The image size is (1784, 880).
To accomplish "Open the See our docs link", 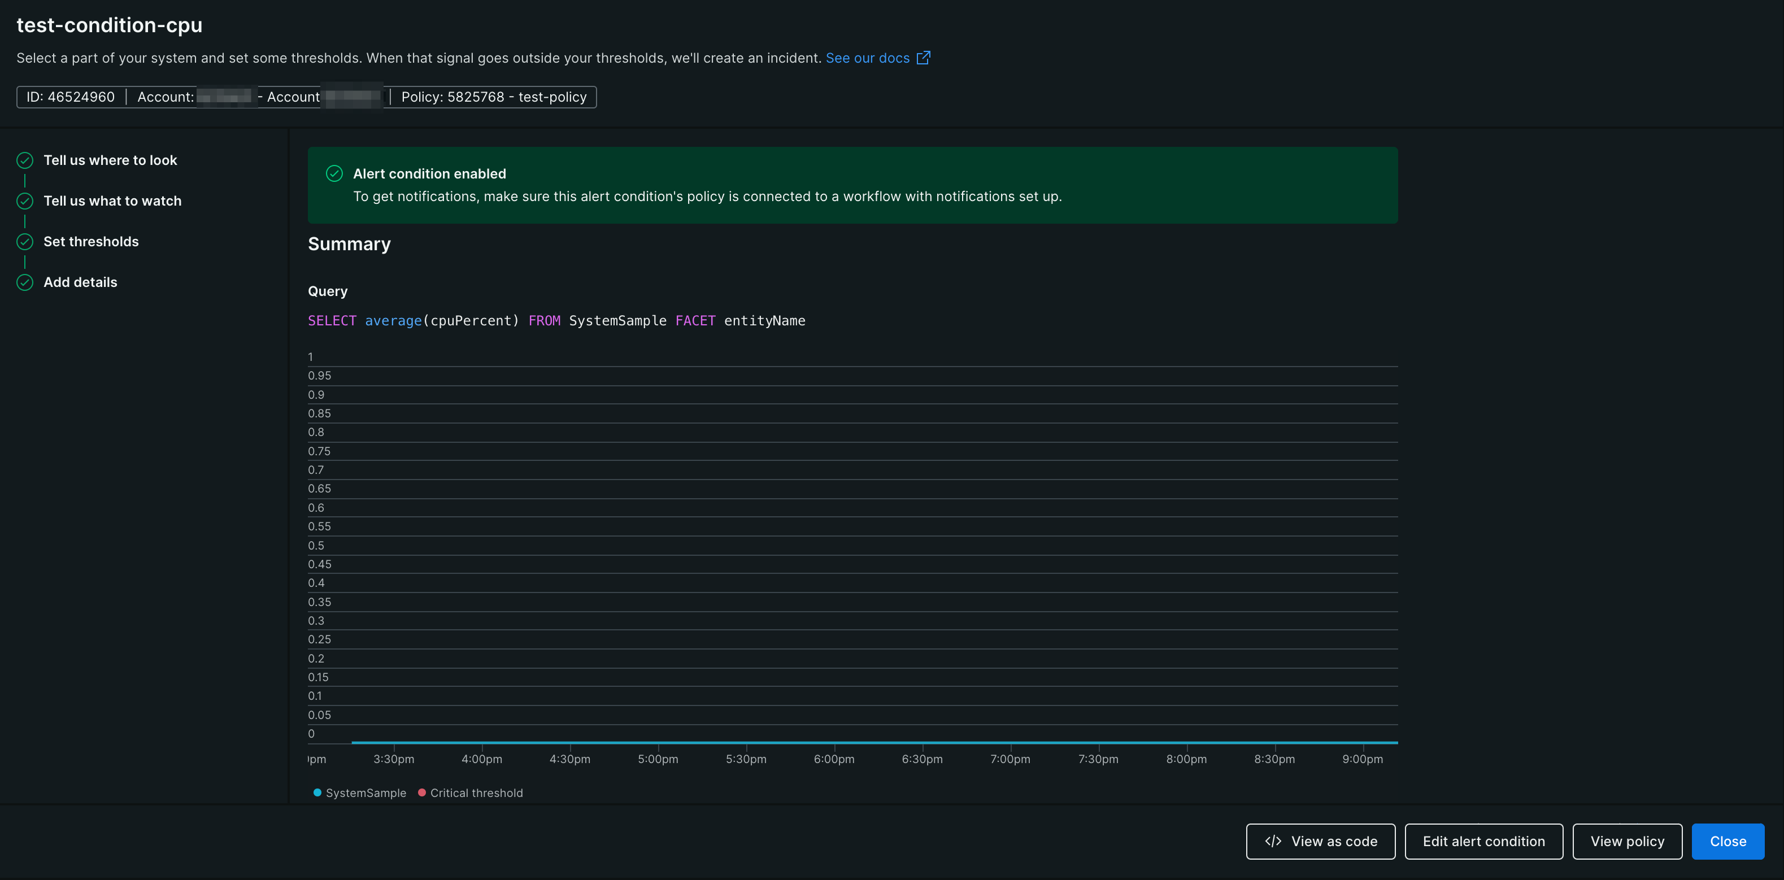I will pos(867,58).
